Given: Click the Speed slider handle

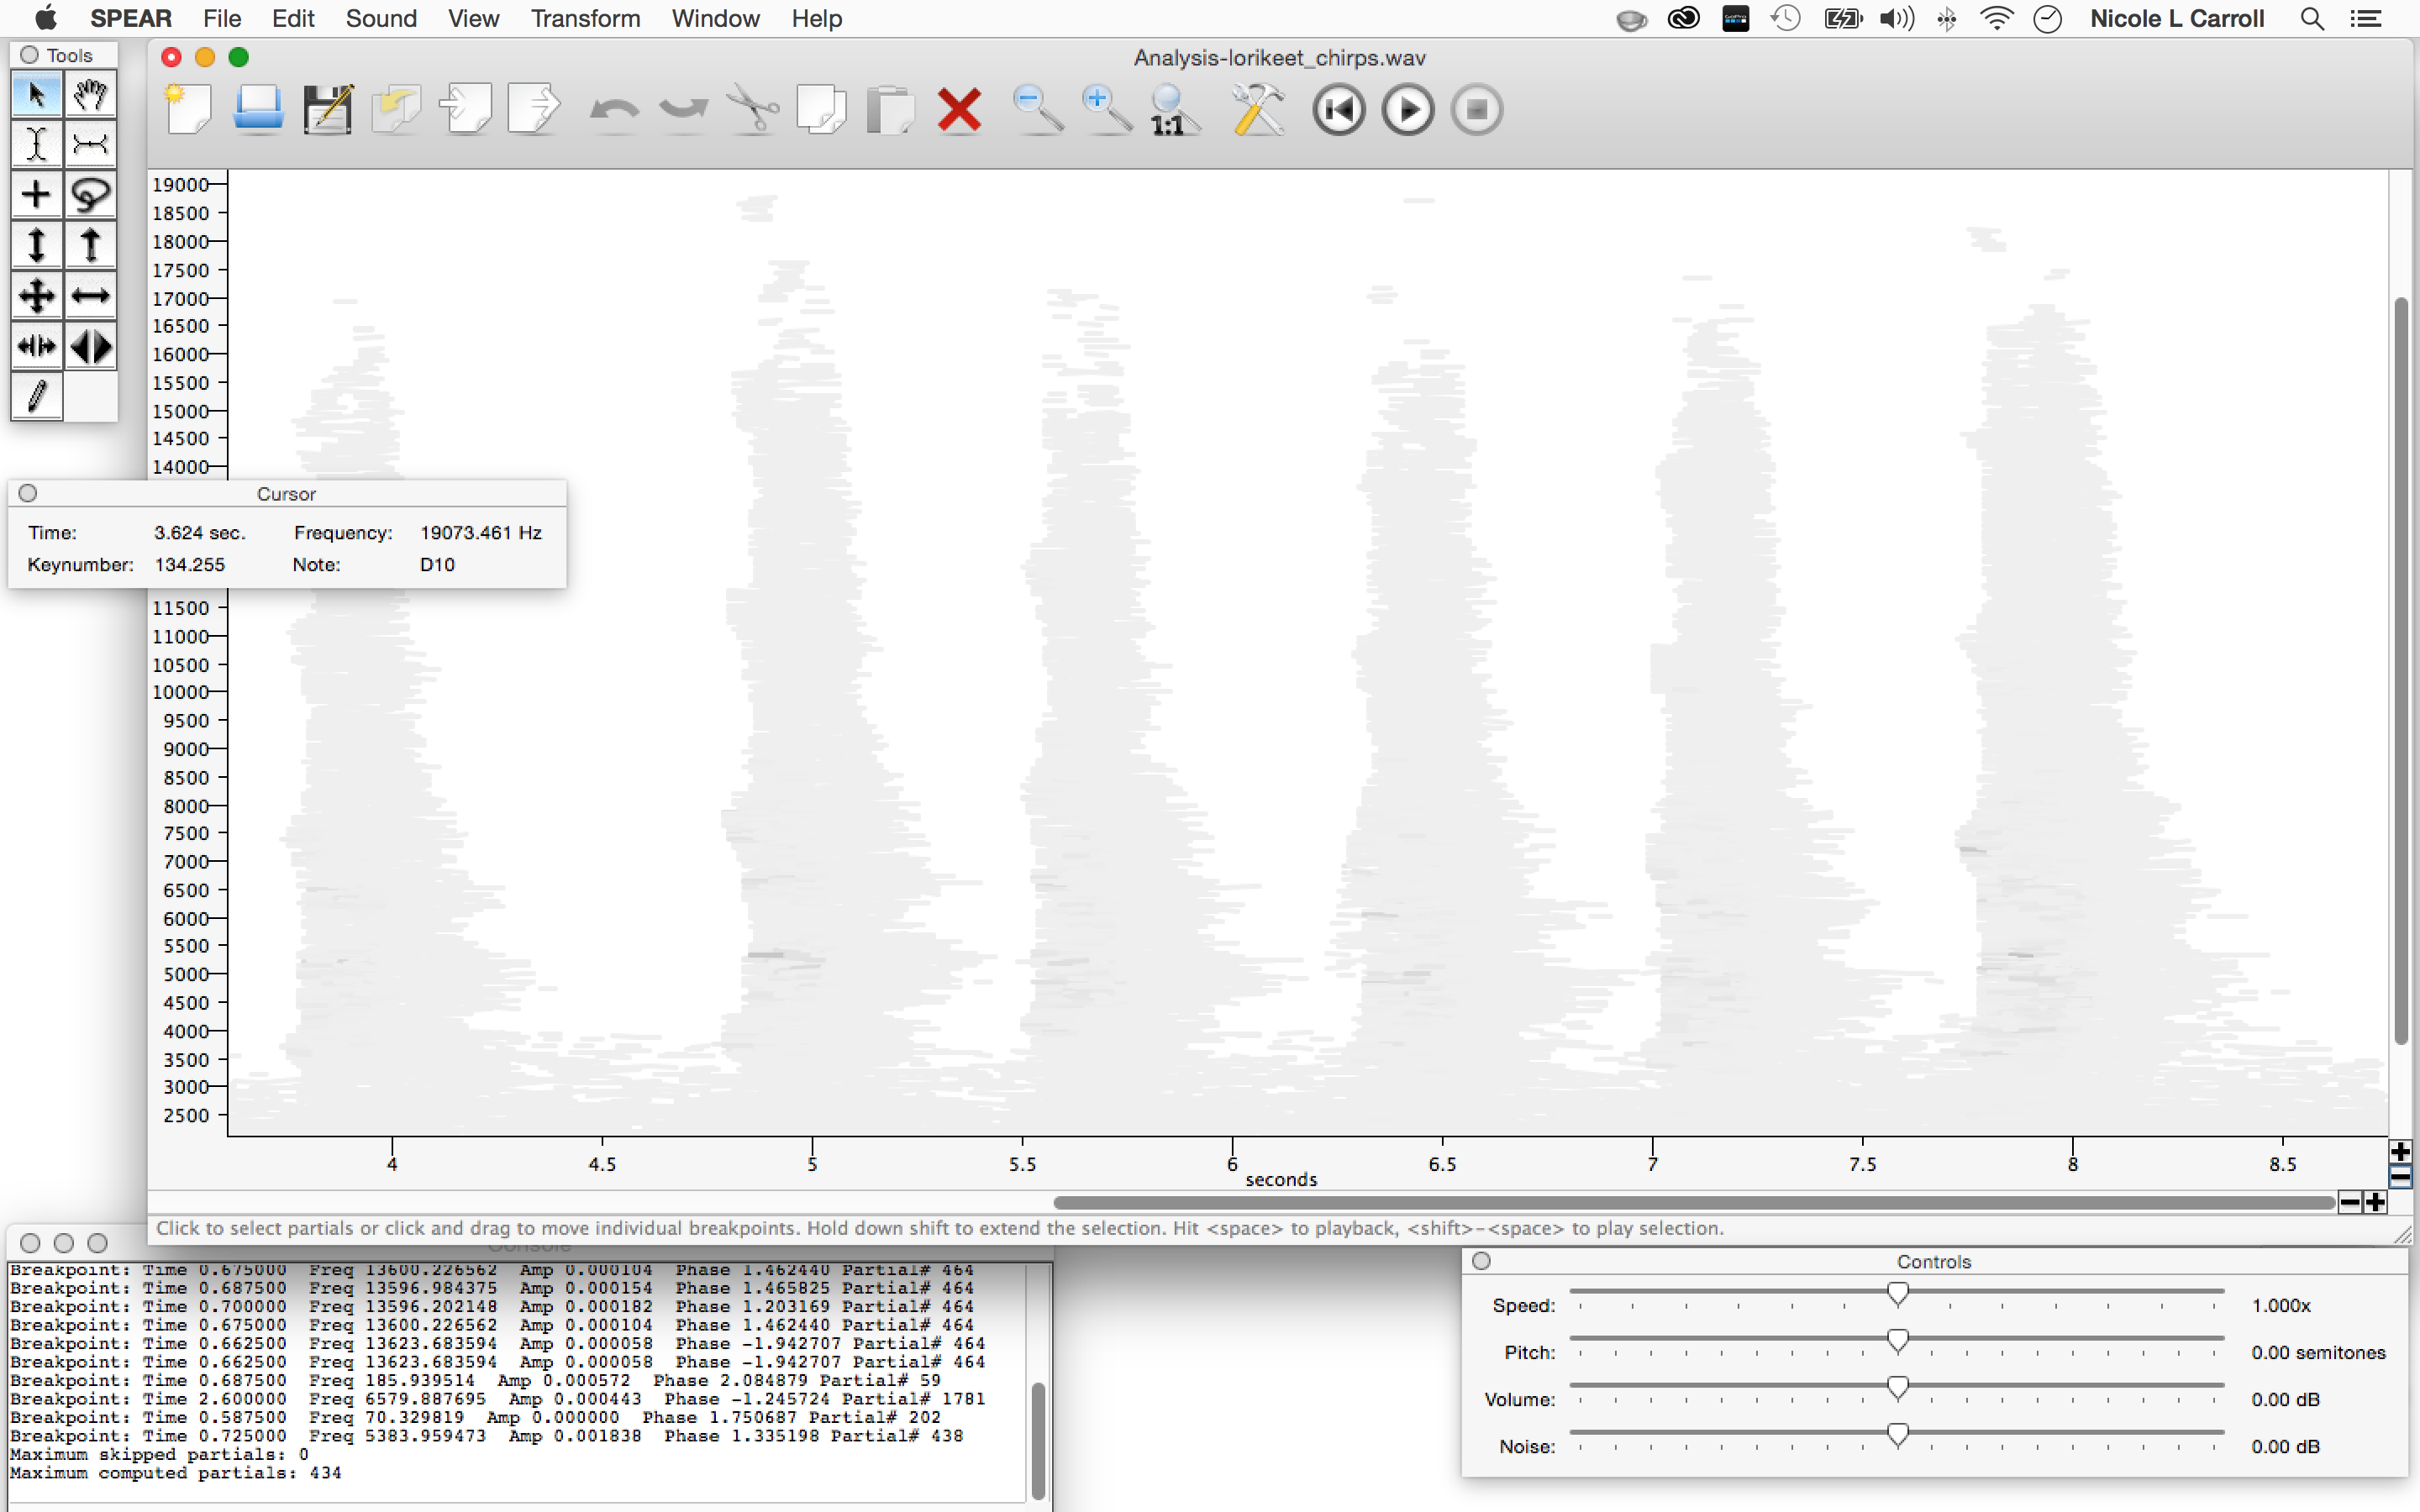Looking at the screenshot, I should [1897, 1294].
